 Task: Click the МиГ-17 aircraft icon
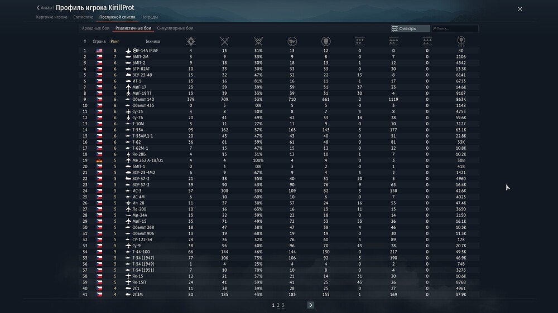coord(128,87)
